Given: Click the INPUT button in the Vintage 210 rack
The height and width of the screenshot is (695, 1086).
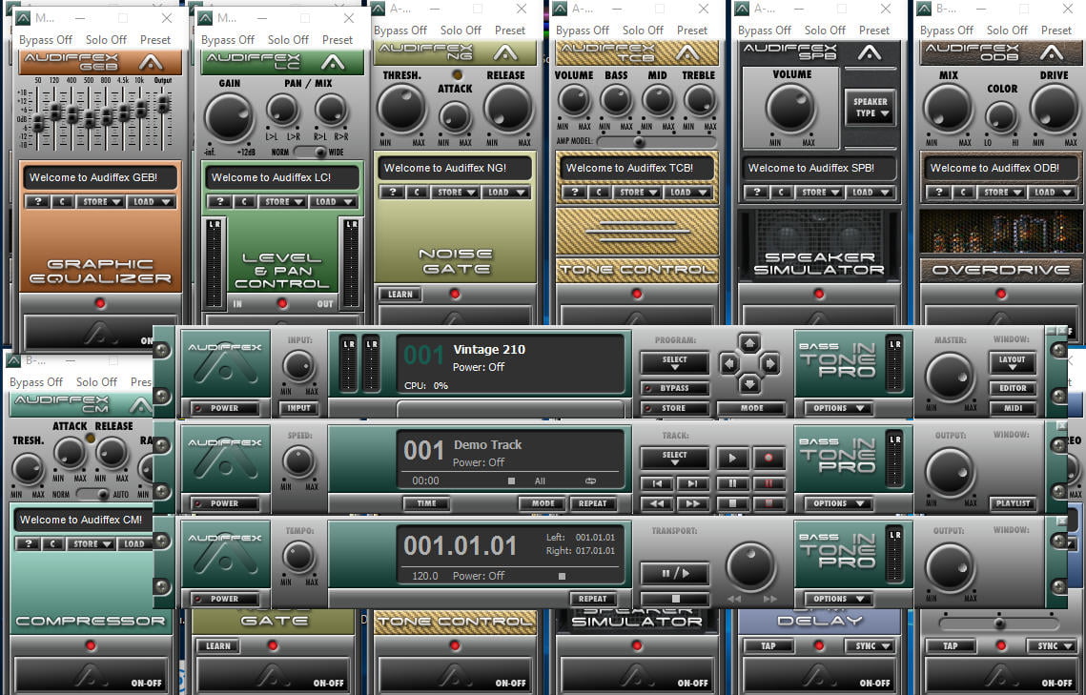Looking at the screenshot, I should pyautogui.click(x=298, y=408).
